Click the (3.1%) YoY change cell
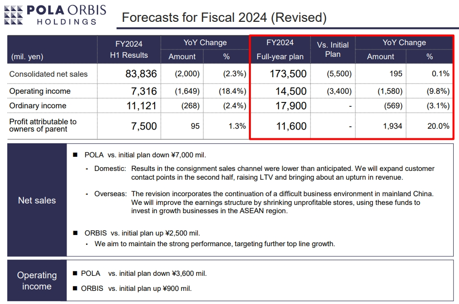The image size is (459, 304). (438, 106)
